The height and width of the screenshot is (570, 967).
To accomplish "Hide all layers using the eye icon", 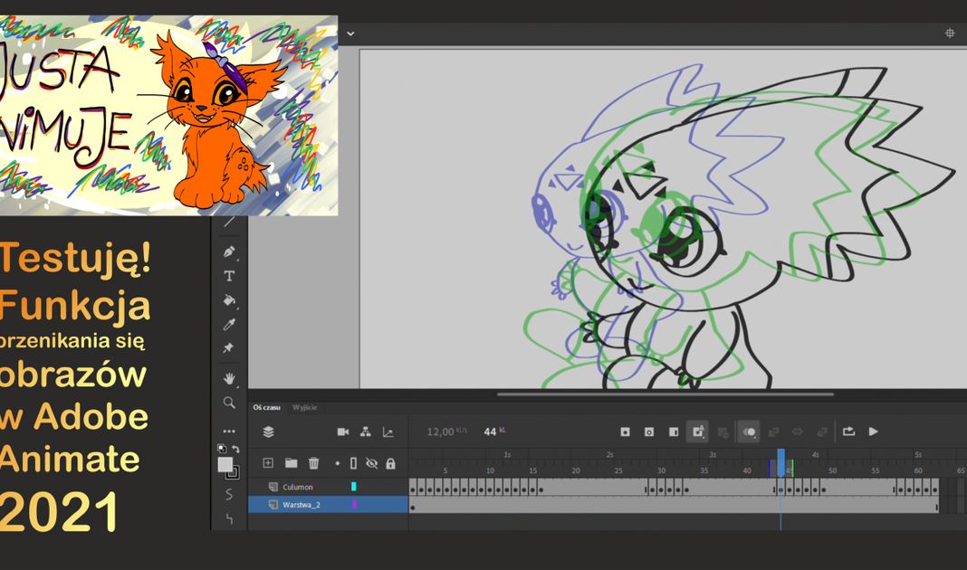I will pos(371,463).
